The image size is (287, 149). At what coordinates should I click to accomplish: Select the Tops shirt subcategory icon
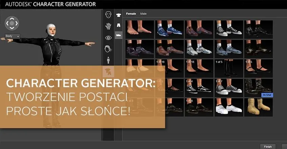pyautogui.click(x=119, y=15)
